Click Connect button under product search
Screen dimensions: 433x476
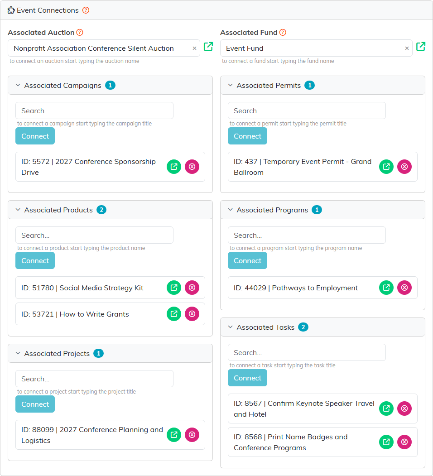(35, 260)
